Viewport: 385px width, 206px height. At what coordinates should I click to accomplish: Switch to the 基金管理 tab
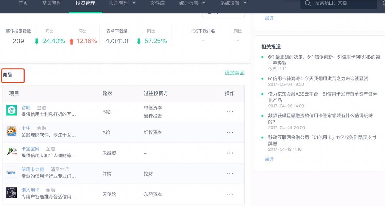52,3
